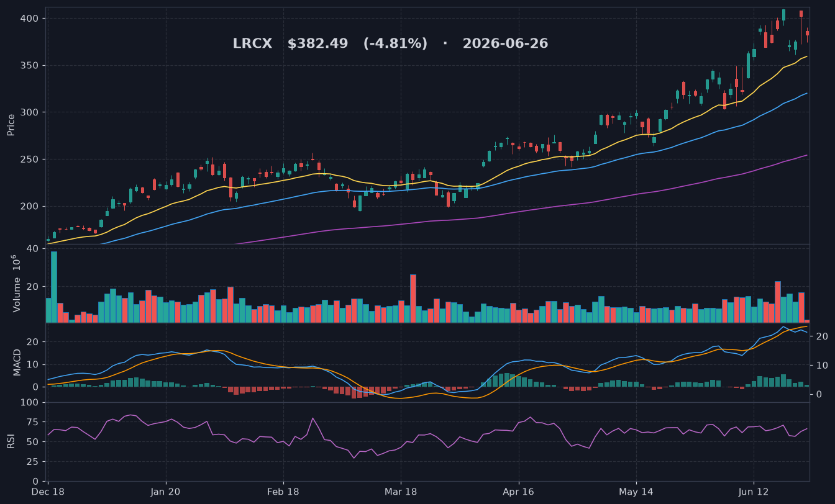Click the Mar 18 date label
Viewport: 835px width, 504px height.
pyautogui.click(x=401, y=492)
